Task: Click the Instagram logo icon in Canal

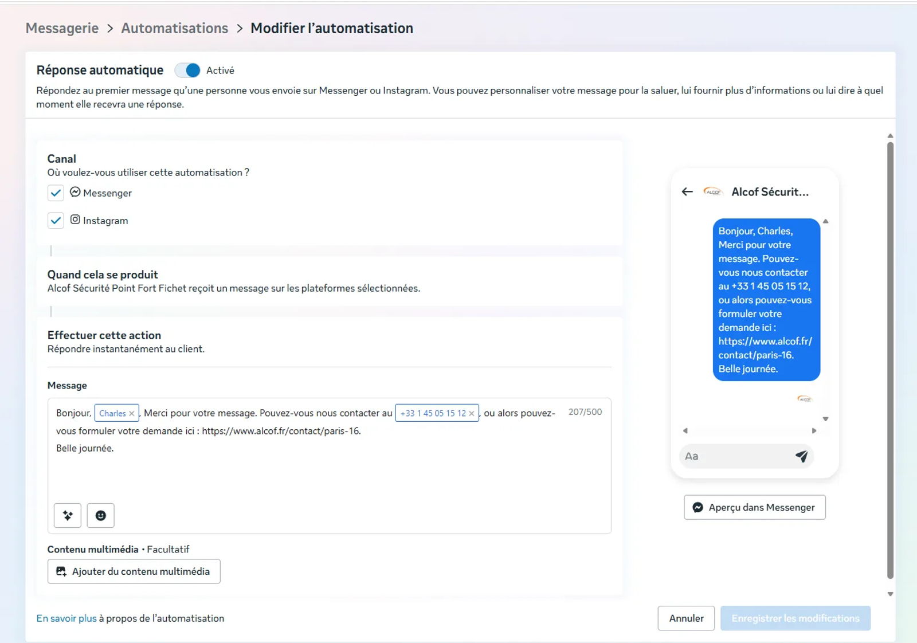Action: [75, 219]
